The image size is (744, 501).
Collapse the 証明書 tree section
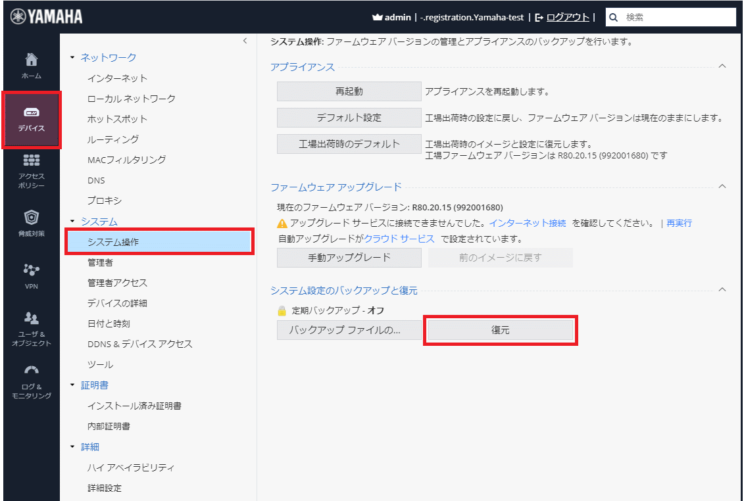(x=73, y=385)
